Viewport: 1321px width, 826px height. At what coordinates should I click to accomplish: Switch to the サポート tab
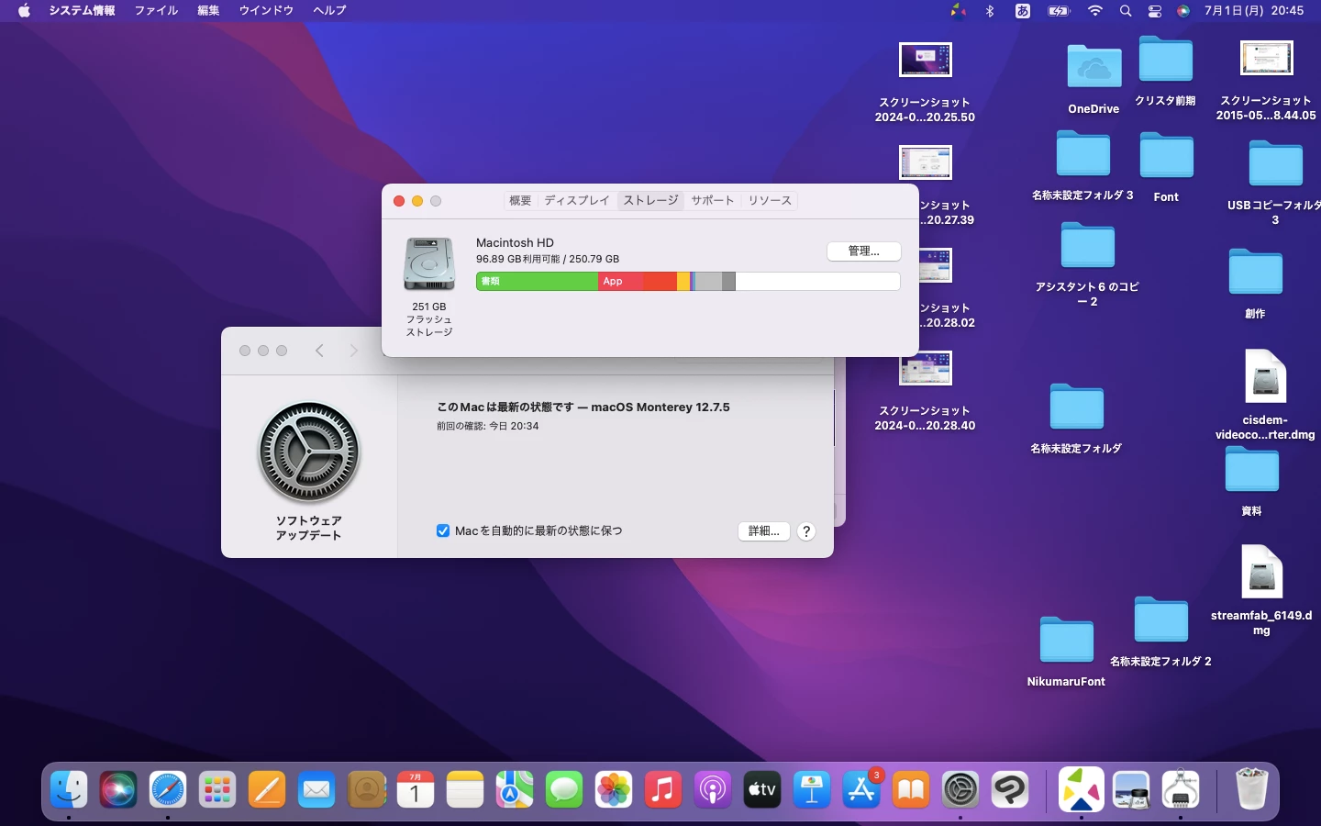tap(713, 200)
